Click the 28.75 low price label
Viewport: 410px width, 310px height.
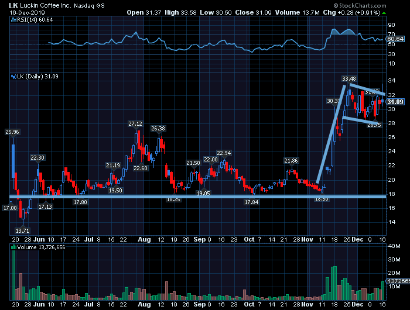pos(374,125)
